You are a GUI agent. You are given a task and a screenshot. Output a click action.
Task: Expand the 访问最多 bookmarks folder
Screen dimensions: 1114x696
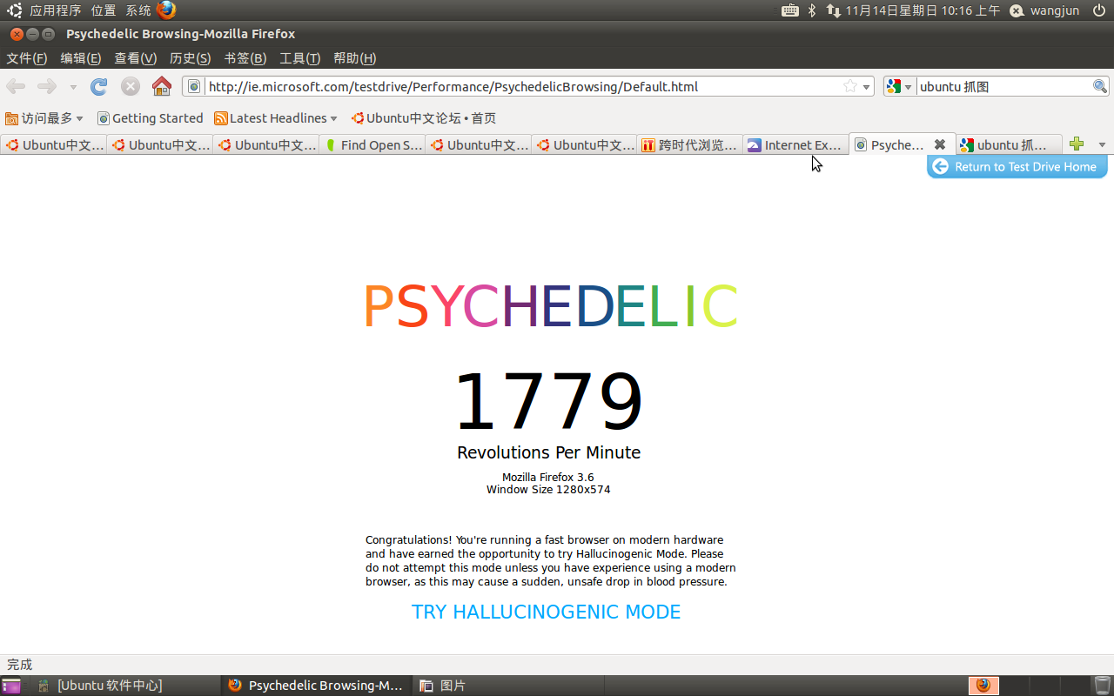44,118
